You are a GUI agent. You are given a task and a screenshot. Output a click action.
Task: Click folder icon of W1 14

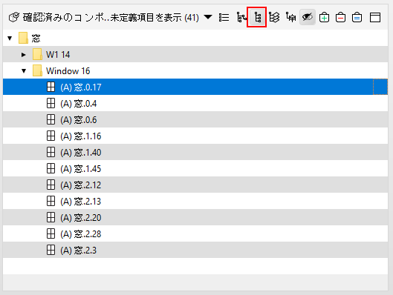[37, 55]
